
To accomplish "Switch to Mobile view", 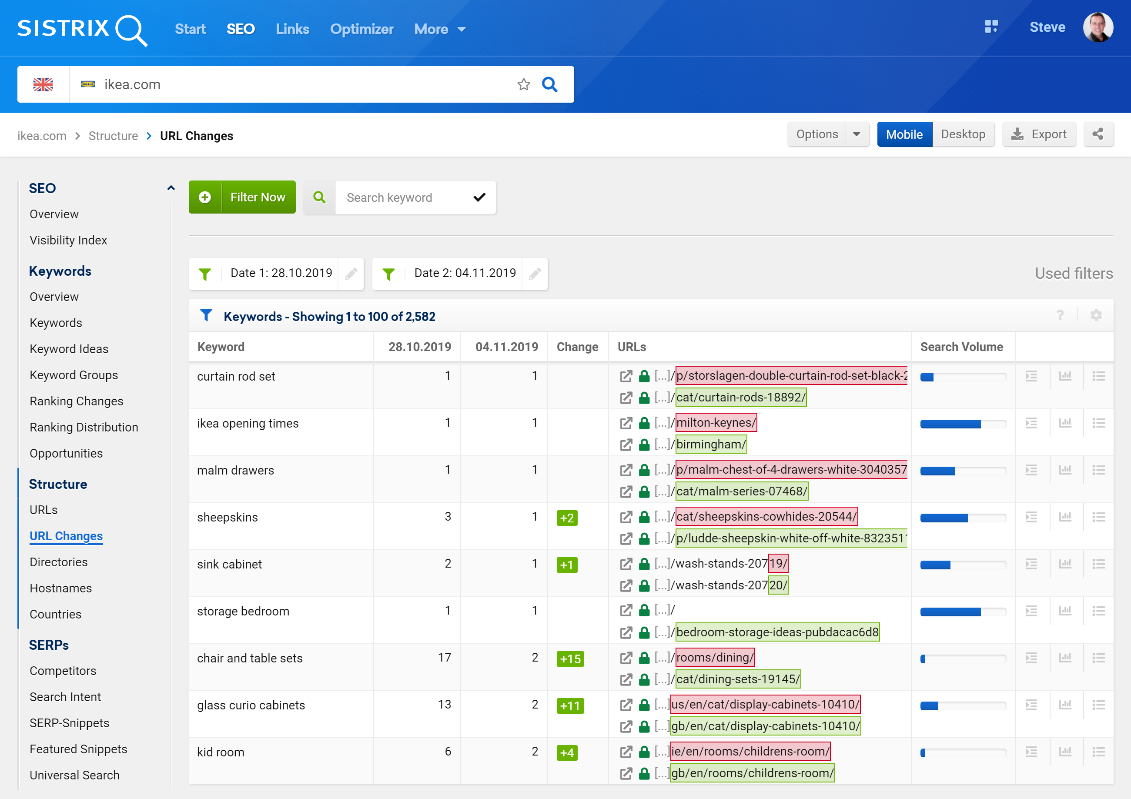I will 904,134.
